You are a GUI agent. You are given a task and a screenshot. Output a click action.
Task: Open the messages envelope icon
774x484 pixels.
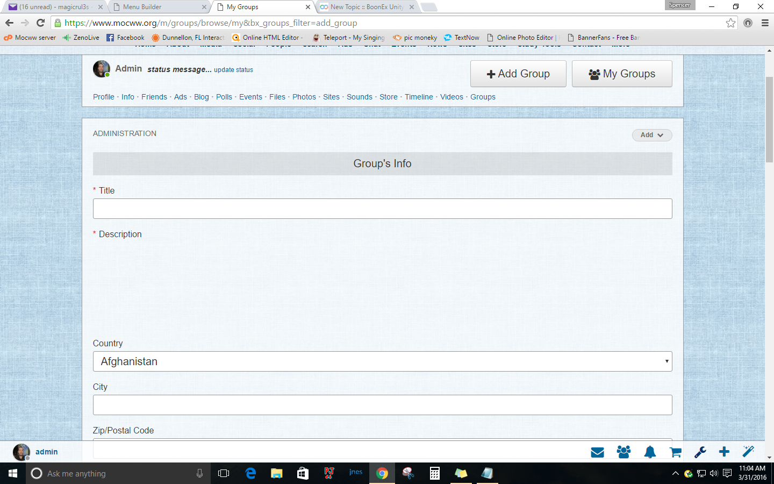(x=597, y=452)
